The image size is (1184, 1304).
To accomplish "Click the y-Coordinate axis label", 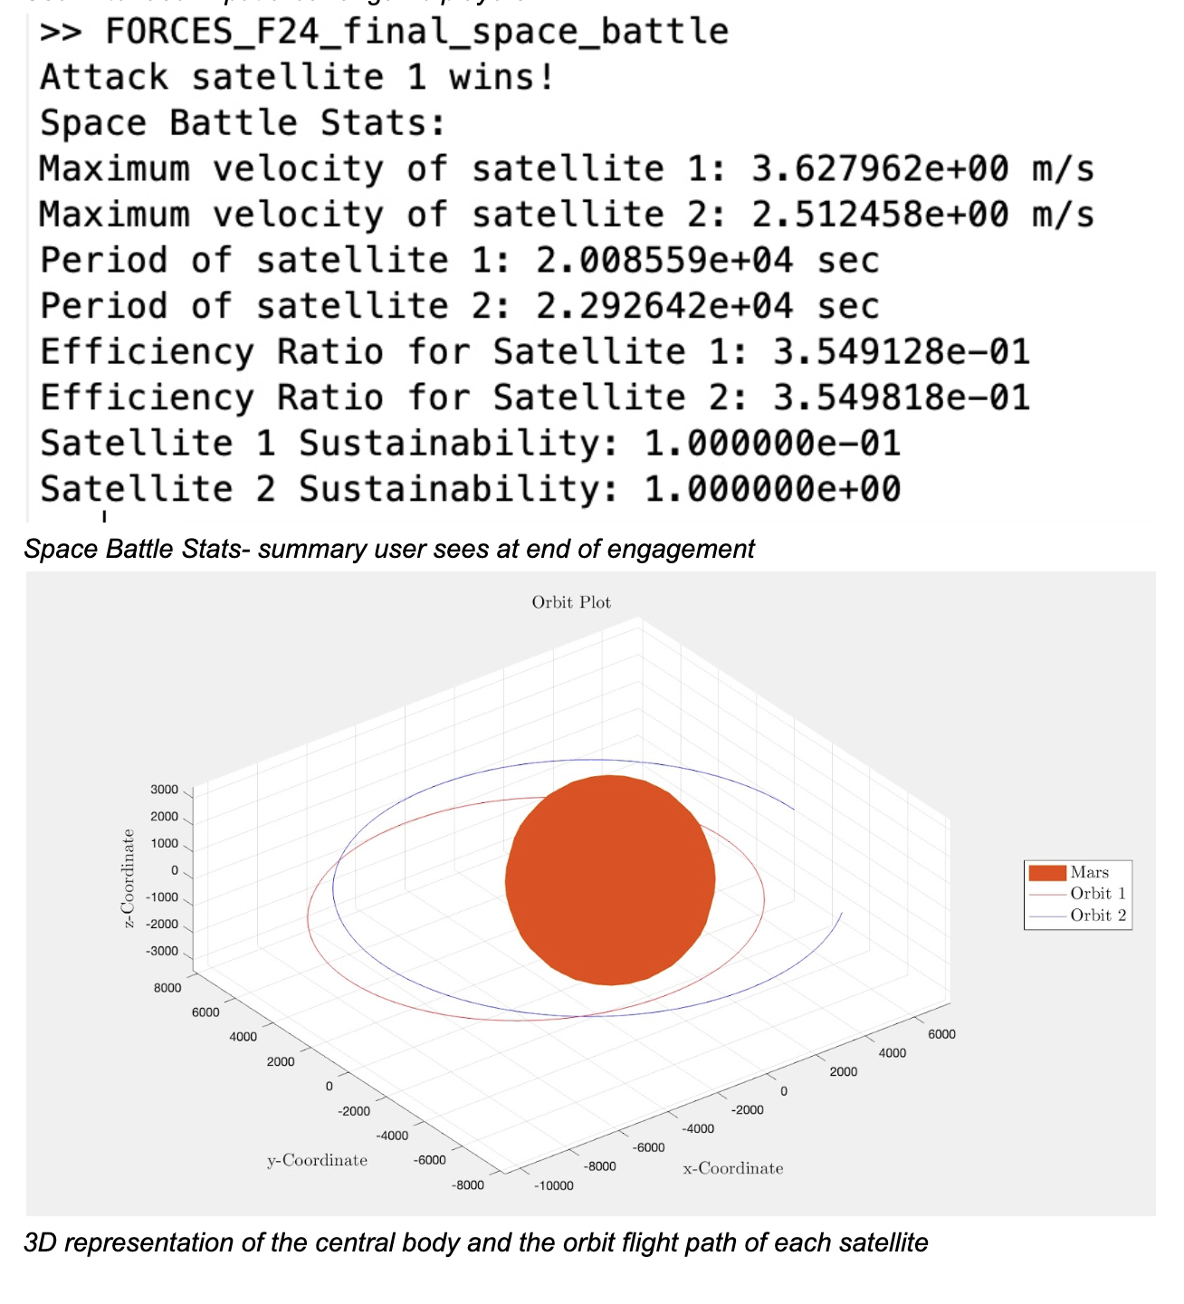I will (317, 1161).
